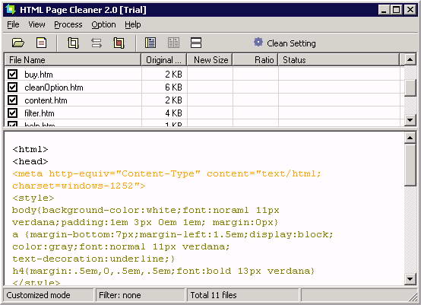
Task: Click file list scroll up arrow
Action: point(410,59)
